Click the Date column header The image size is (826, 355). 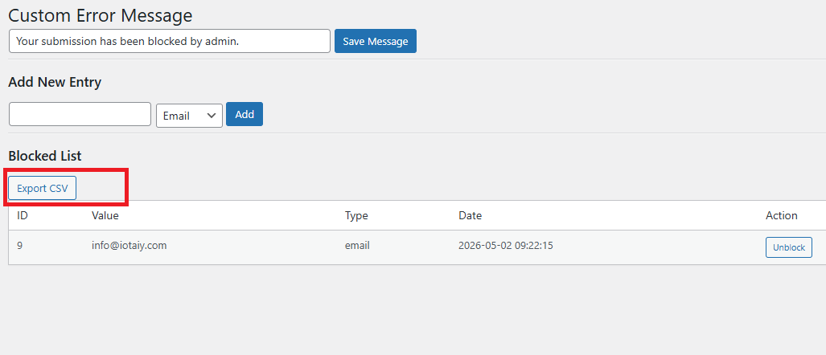(x=470, y=215)
